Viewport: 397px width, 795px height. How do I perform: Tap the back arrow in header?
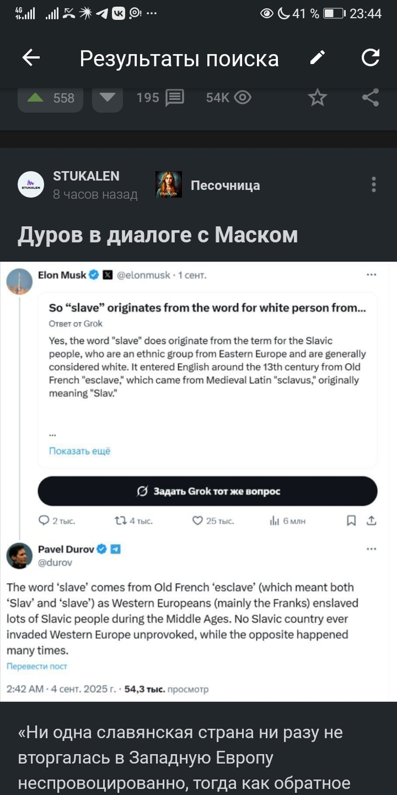point(31,58)
